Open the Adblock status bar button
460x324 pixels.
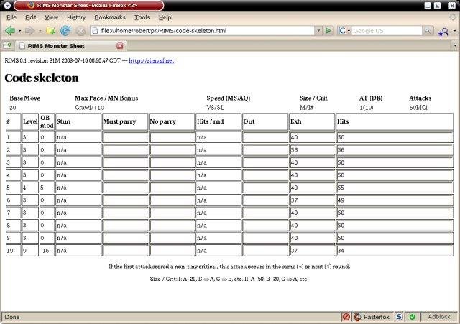[x=439, y=317]
